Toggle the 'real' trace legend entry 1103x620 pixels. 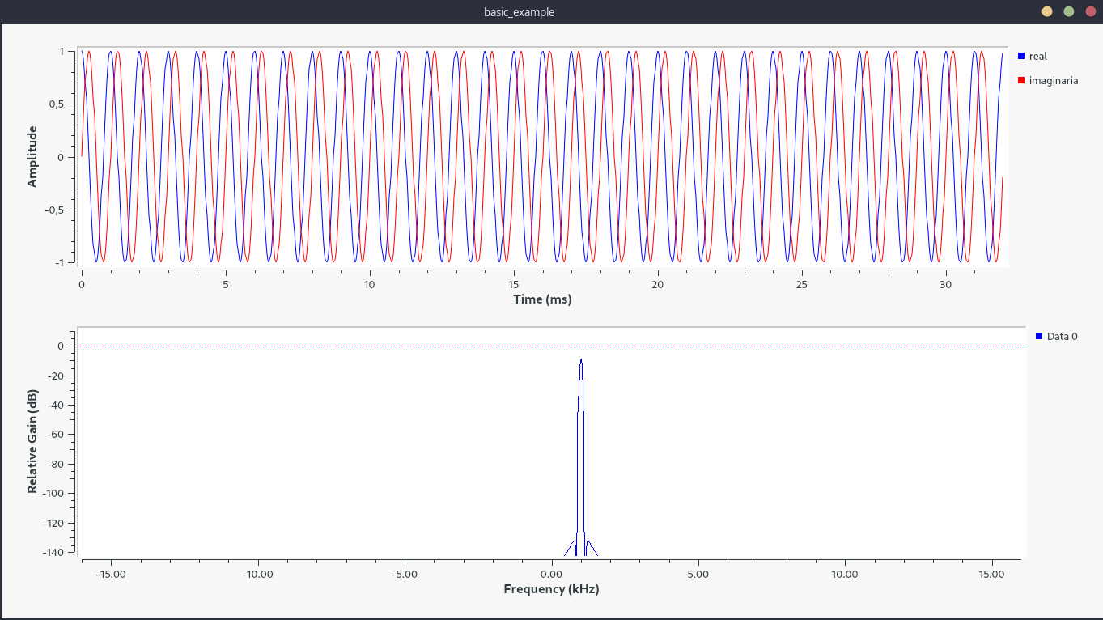pyautogui.click(x=1033, y=57)
